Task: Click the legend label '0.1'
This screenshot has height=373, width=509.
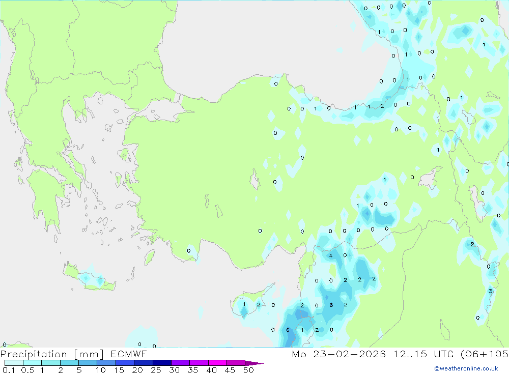Action: 9,370
